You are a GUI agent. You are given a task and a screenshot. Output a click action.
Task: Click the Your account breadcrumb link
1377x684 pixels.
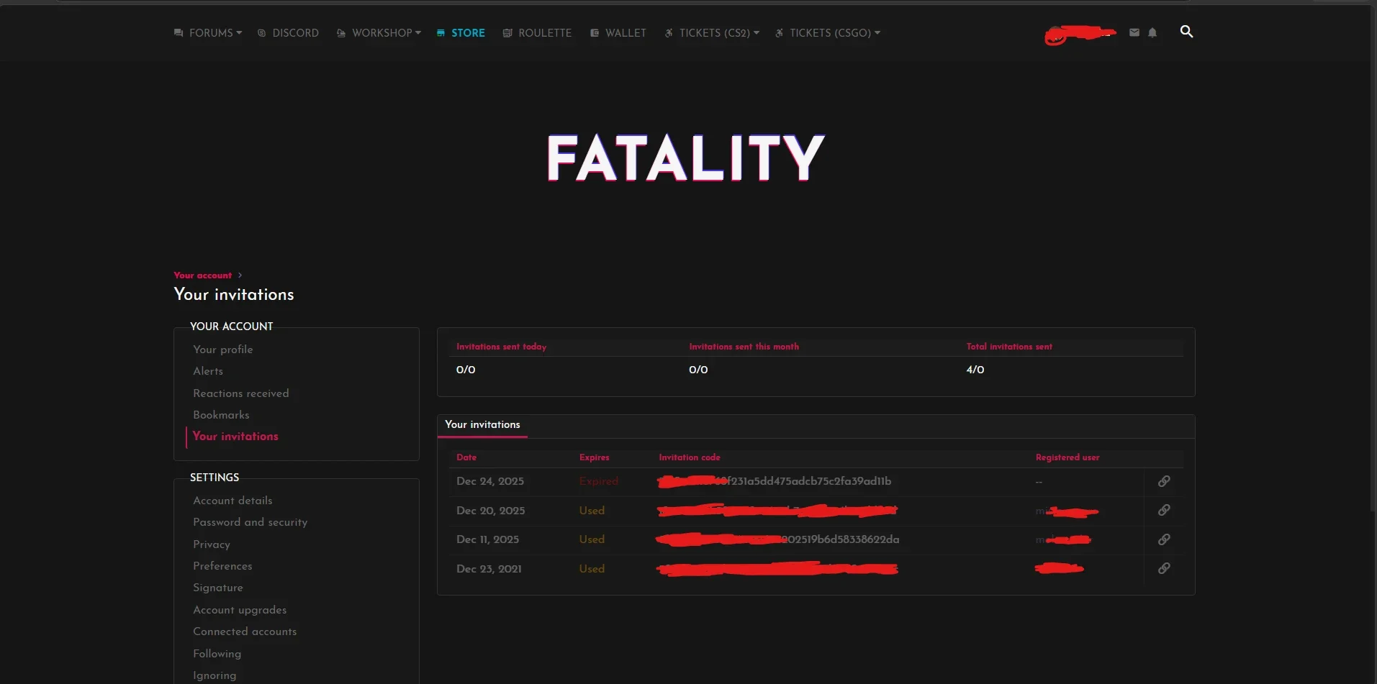pyautogui.click(x=202, y=275)
